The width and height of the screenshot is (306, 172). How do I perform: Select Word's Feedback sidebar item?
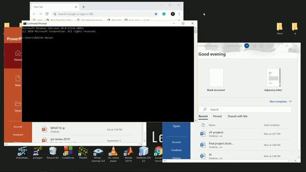[x=176, y=150]
